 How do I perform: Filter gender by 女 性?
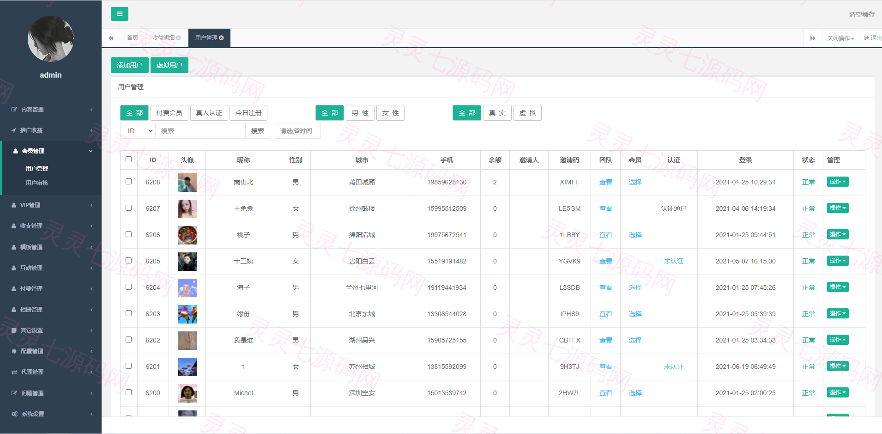pyautogui.click(x=391, y=113)
